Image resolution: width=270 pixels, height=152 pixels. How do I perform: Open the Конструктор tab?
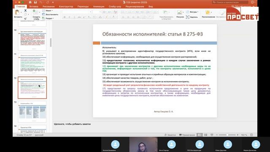[x=66, y=7]
